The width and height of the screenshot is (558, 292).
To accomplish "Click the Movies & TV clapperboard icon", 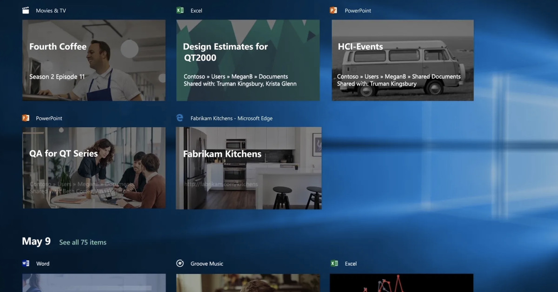I will [x=26, y=10].
